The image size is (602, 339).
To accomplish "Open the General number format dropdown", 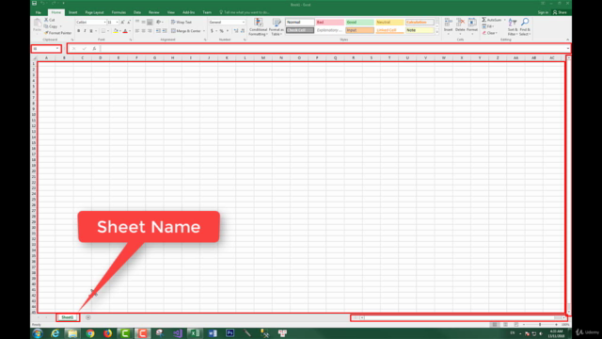I will coord(243,23).
